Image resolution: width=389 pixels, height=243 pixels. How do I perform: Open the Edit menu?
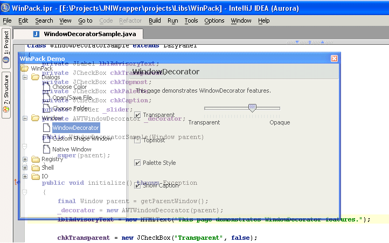point(23,20)
